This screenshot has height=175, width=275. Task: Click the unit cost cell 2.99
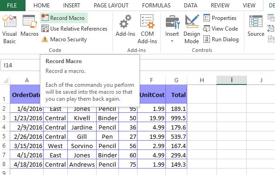151,146
